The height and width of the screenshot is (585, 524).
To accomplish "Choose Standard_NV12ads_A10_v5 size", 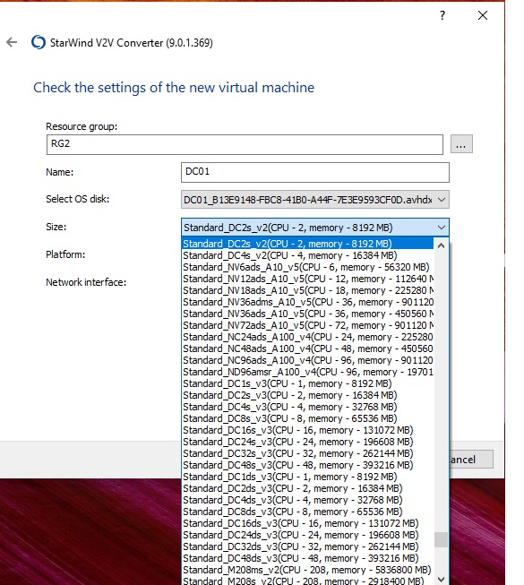I will coord(308,279).
